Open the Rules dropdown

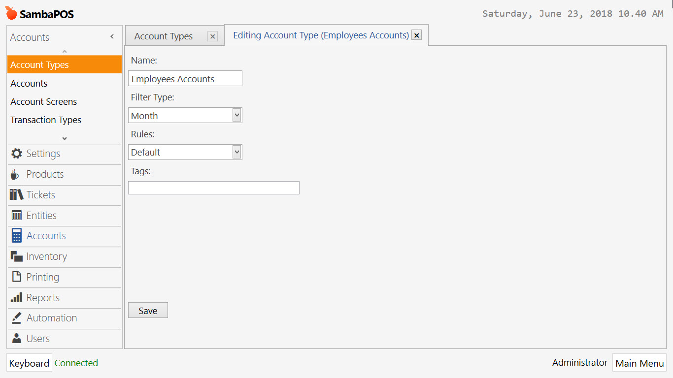(237, 152)
